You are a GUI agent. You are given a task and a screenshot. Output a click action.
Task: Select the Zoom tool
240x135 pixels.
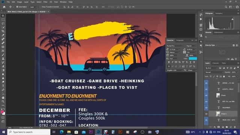point(3,101)
